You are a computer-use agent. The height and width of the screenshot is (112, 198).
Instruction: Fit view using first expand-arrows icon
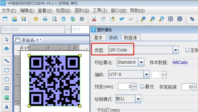(170, 19)
